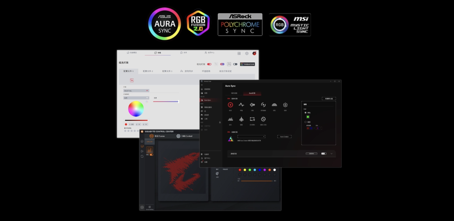Click the Aura Creator prism icon
This screenshot has width=454, height=221.
coord(231,139)
